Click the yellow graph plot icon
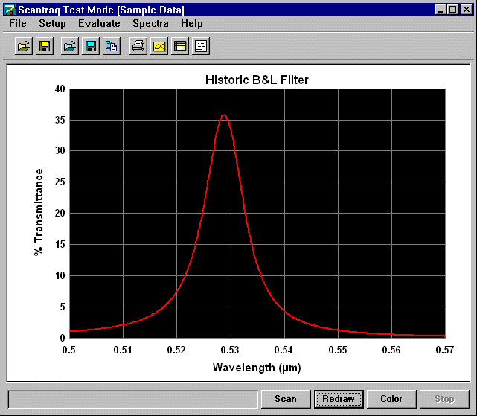 pos(159,46)
